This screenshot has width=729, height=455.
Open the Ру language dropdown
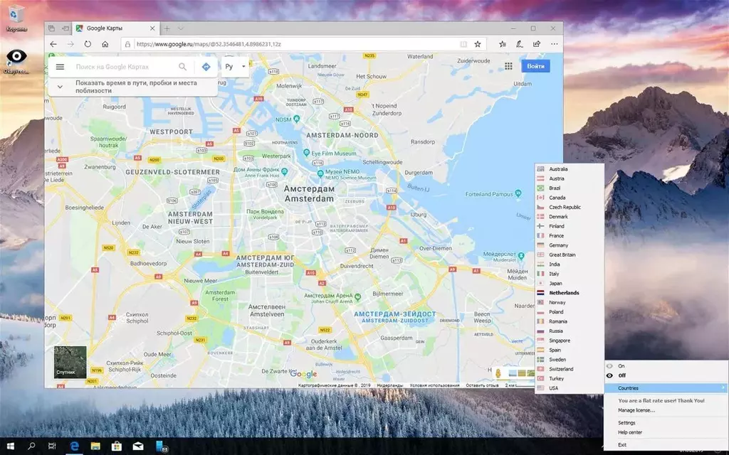click(x=235, y=67)
